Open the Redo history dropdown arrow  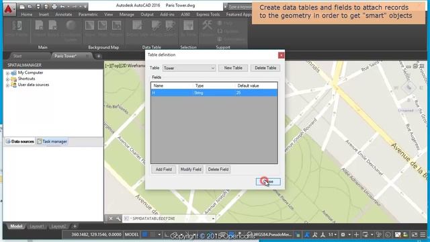coord(80,6)
